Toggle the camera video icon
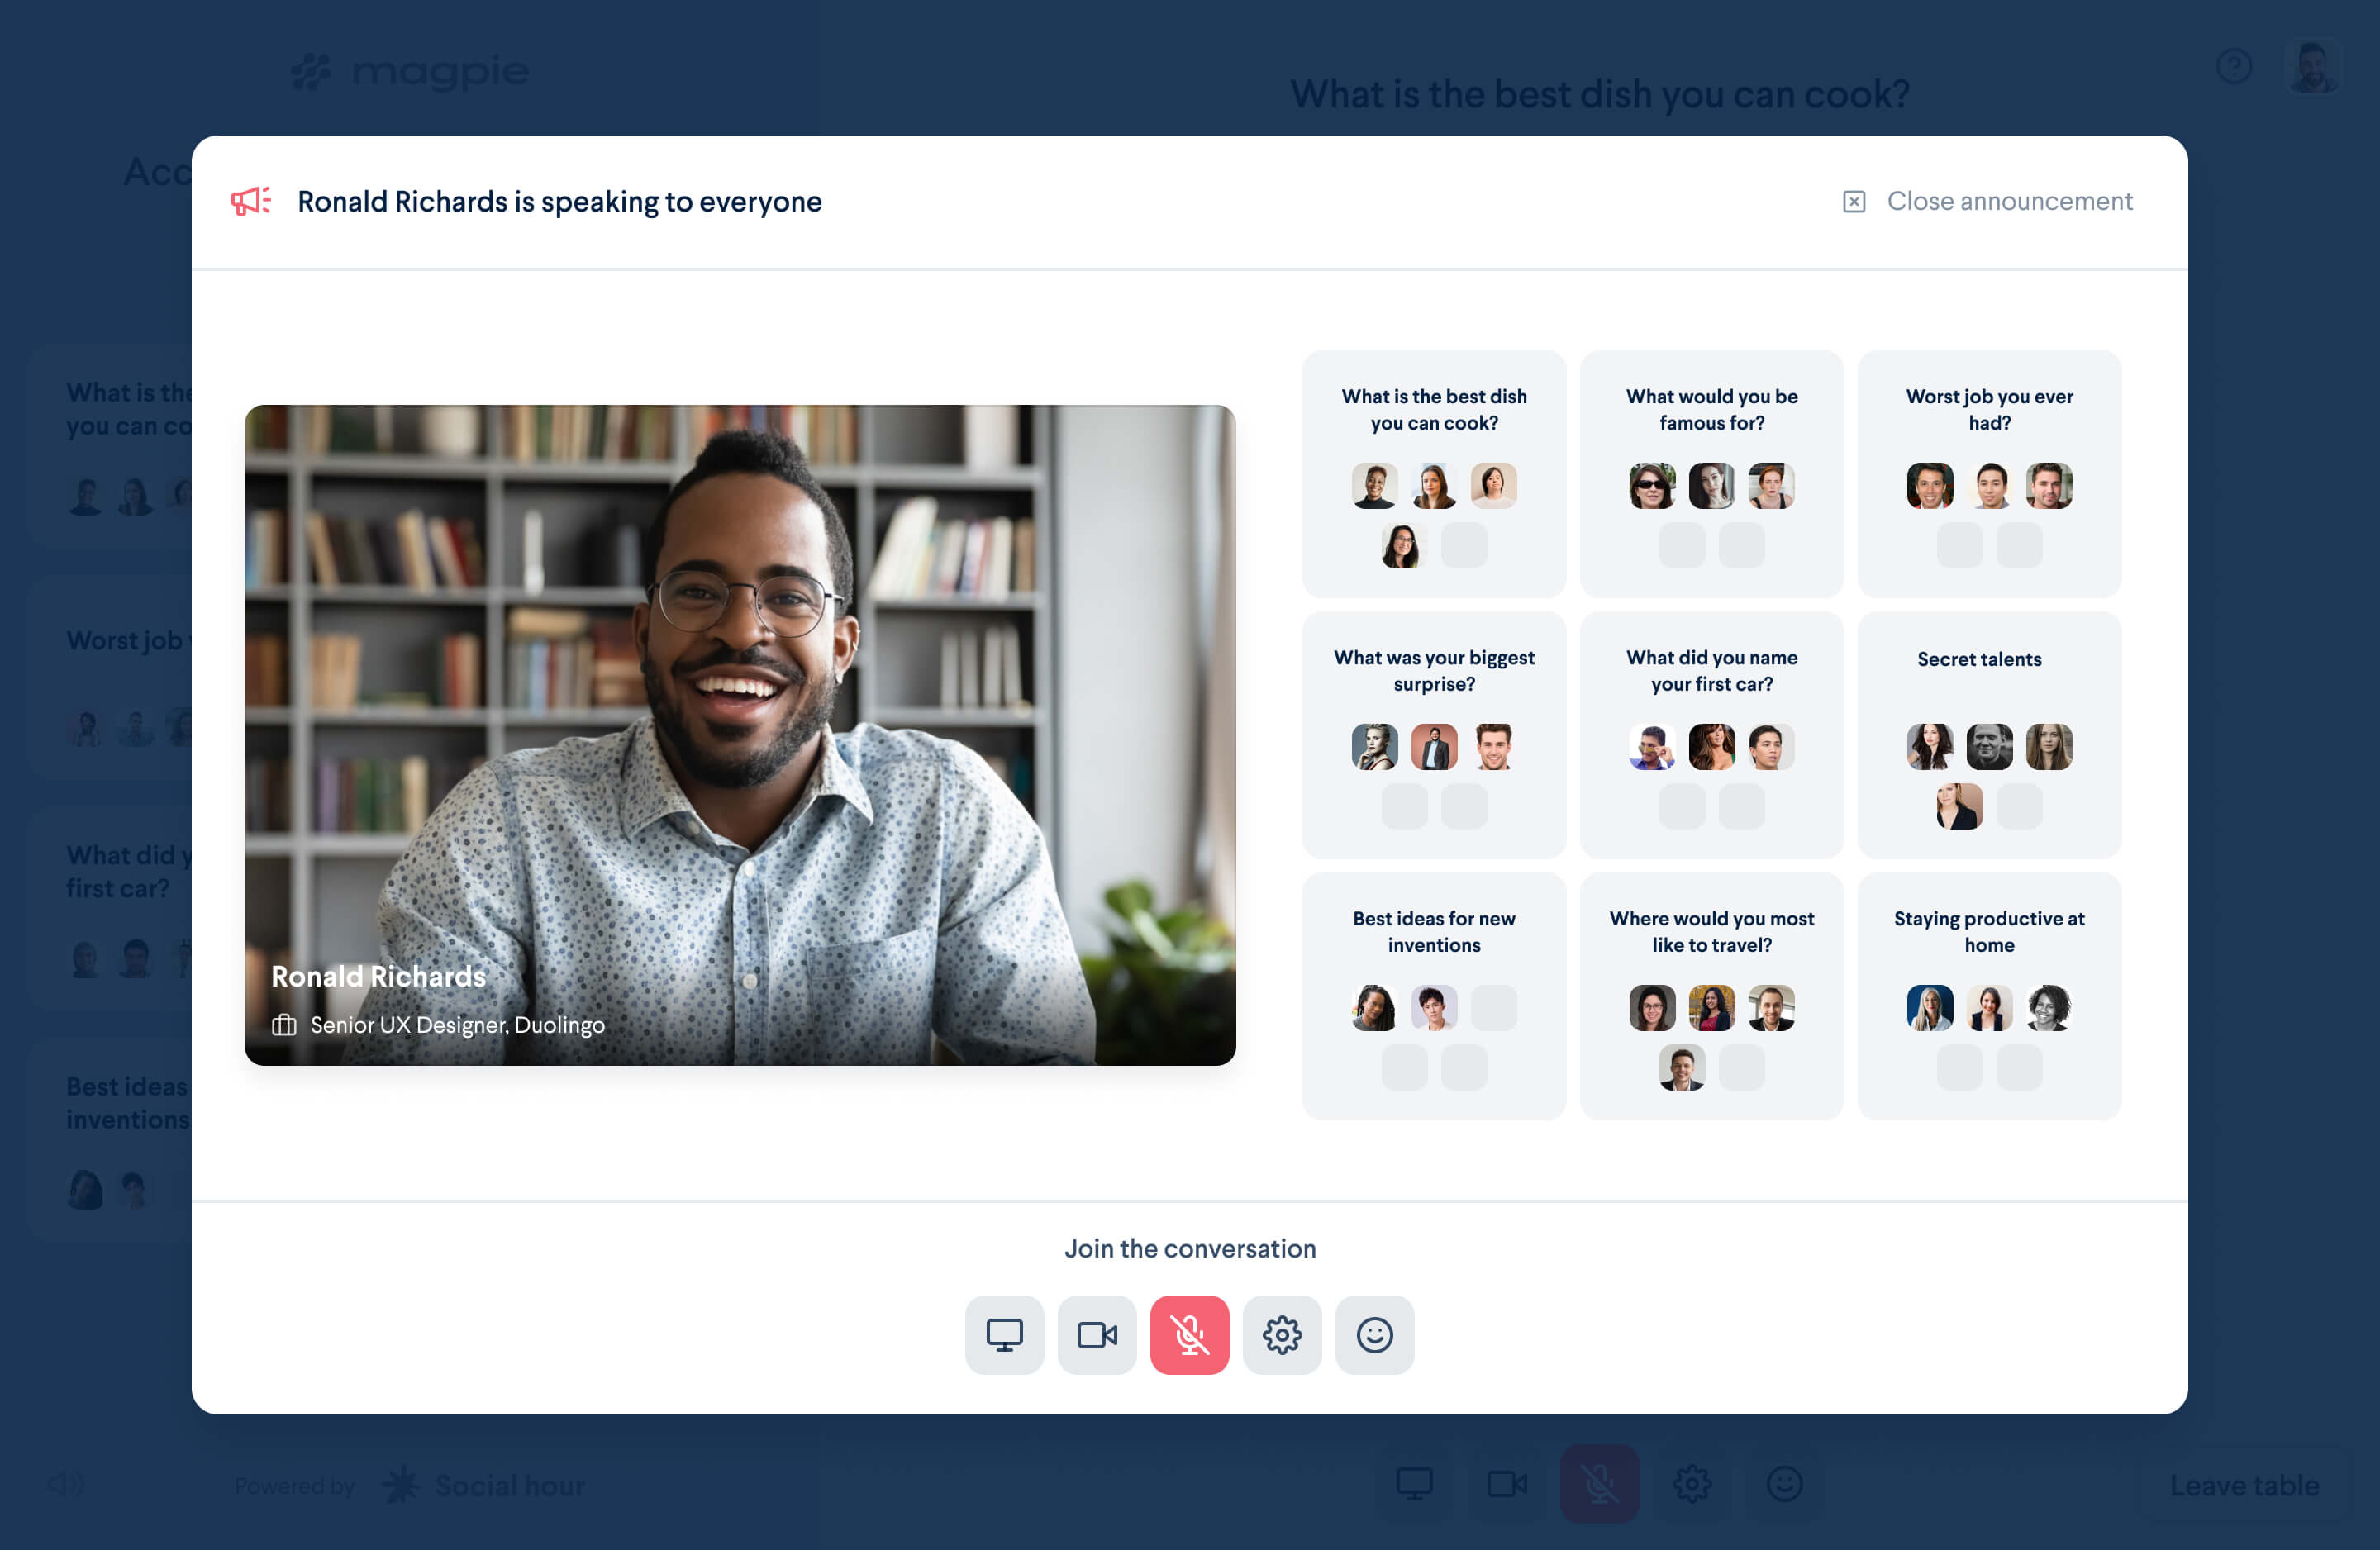 point(1097,1335)
